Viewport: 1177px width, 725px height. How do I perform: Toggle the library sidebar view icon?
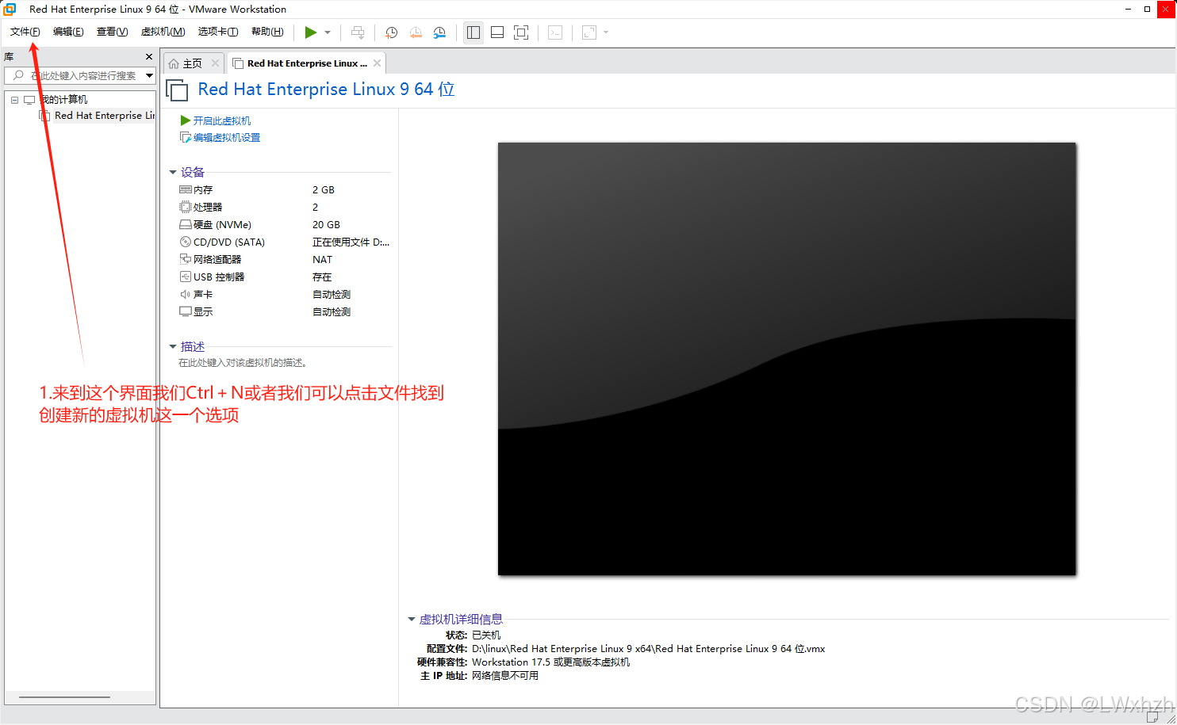[473, 32]
